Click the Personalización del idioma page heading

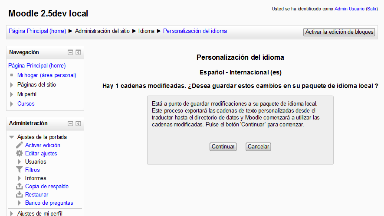(x=240, y=58)
